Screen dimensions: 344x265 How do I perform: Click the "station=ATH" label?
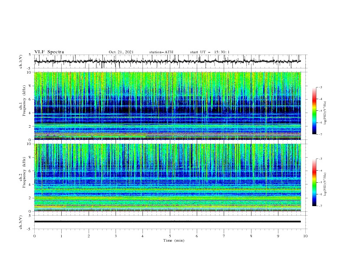pyautogui.click(x=161, y=52)
